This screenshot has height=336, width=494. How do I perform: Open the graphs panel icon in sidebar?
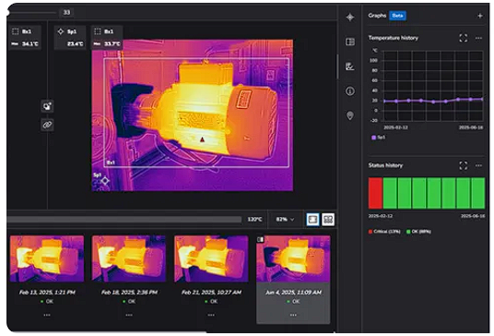[350, 66]
